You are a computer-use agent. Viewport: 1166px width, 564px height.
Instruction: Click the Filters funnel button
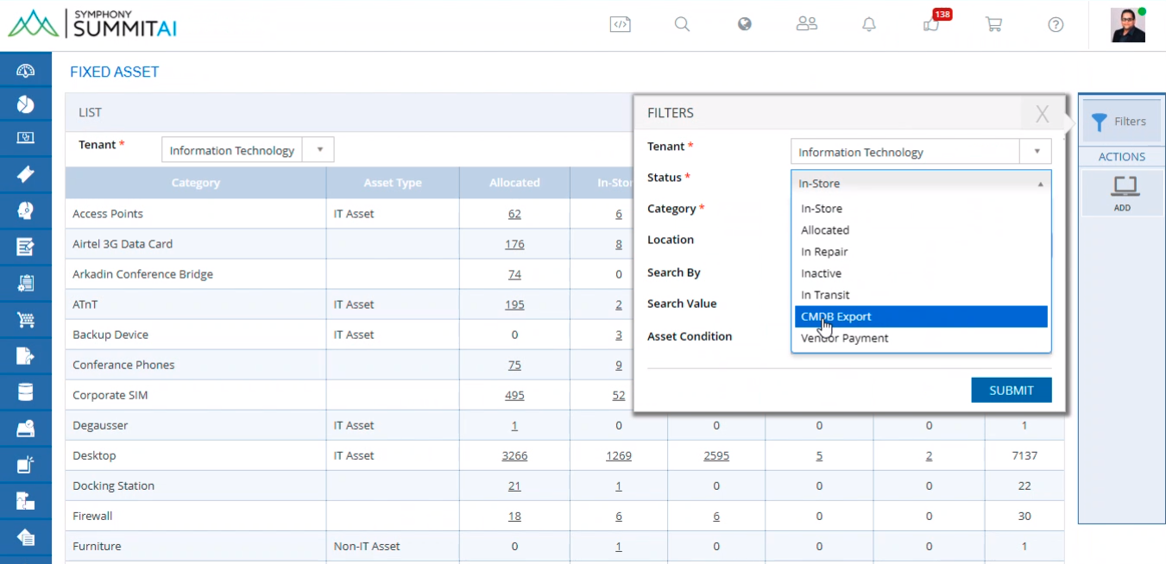point(1122,122)
